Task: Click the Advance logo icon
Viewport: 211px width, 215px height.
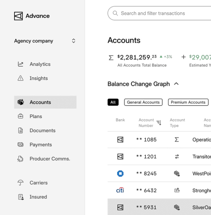Action: tap(18, 16)
